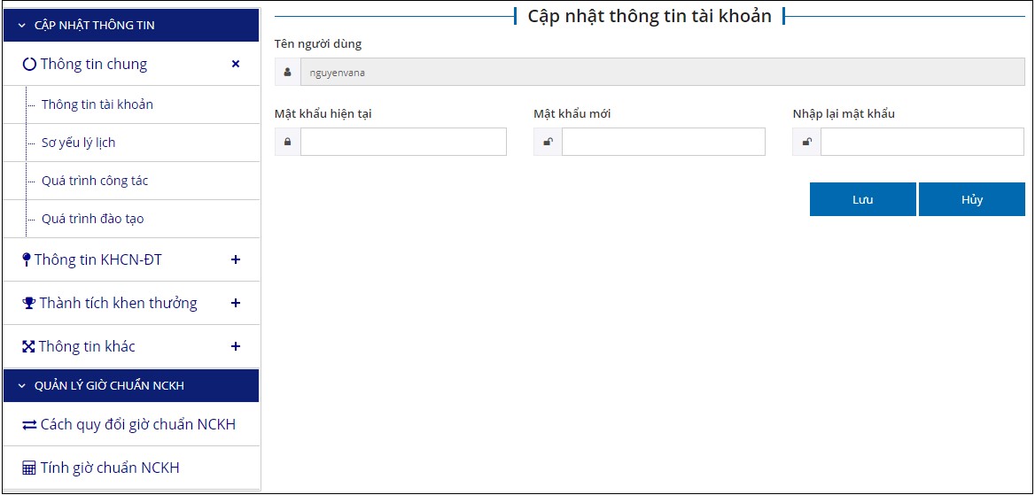Screen dimensions: 1035x495
Task: Collapse the QUẢN LÝ GIỜ CHUẨN NCKH chevron
Action: (22, 386)
